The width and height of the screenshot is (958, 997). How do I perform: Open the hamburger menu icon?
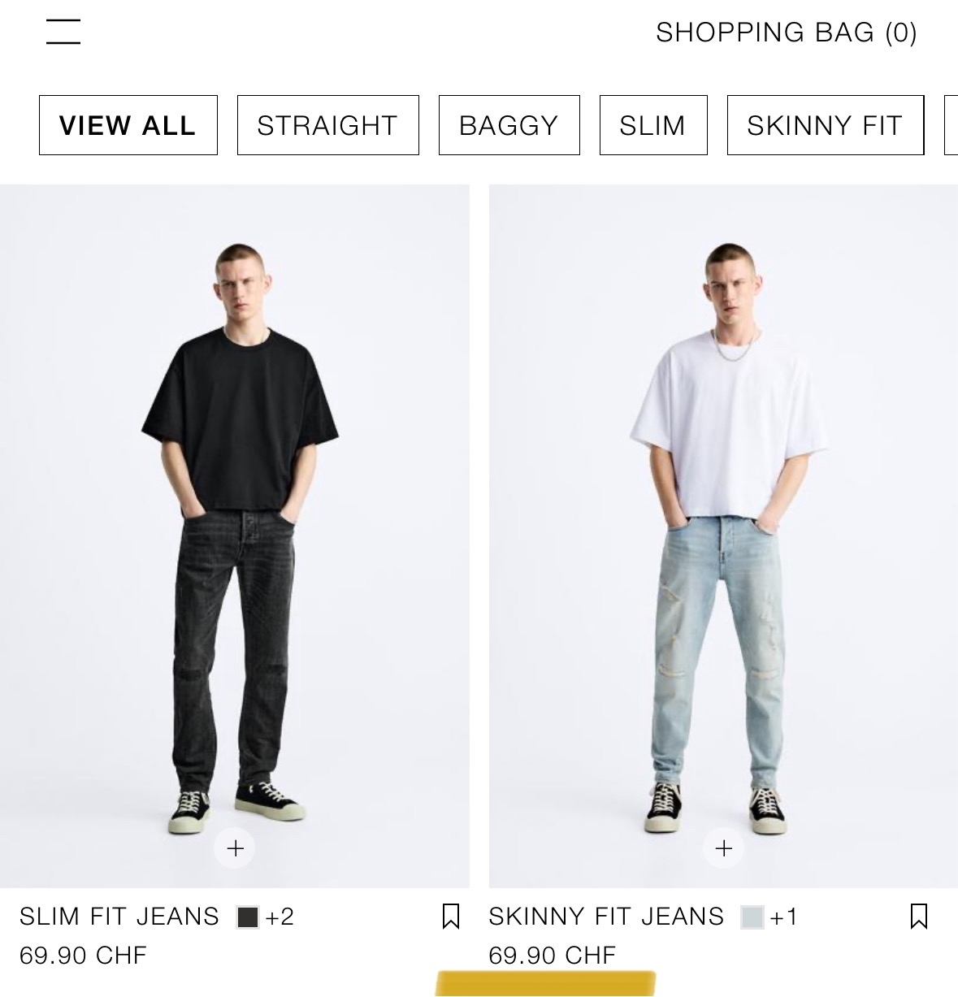(x=63, y=32)
